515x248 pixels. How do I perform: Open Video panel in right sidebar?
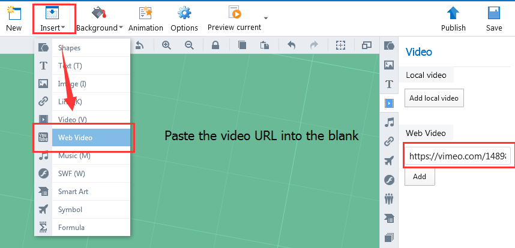coord(389,103)
